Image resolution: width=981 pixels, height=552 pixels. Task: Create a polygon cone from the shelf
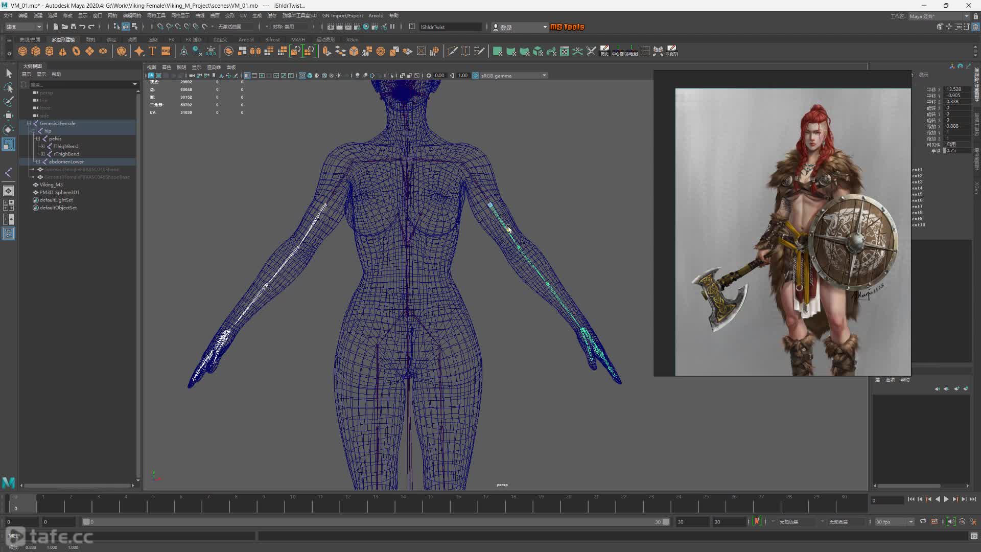(x=62, y=51)
